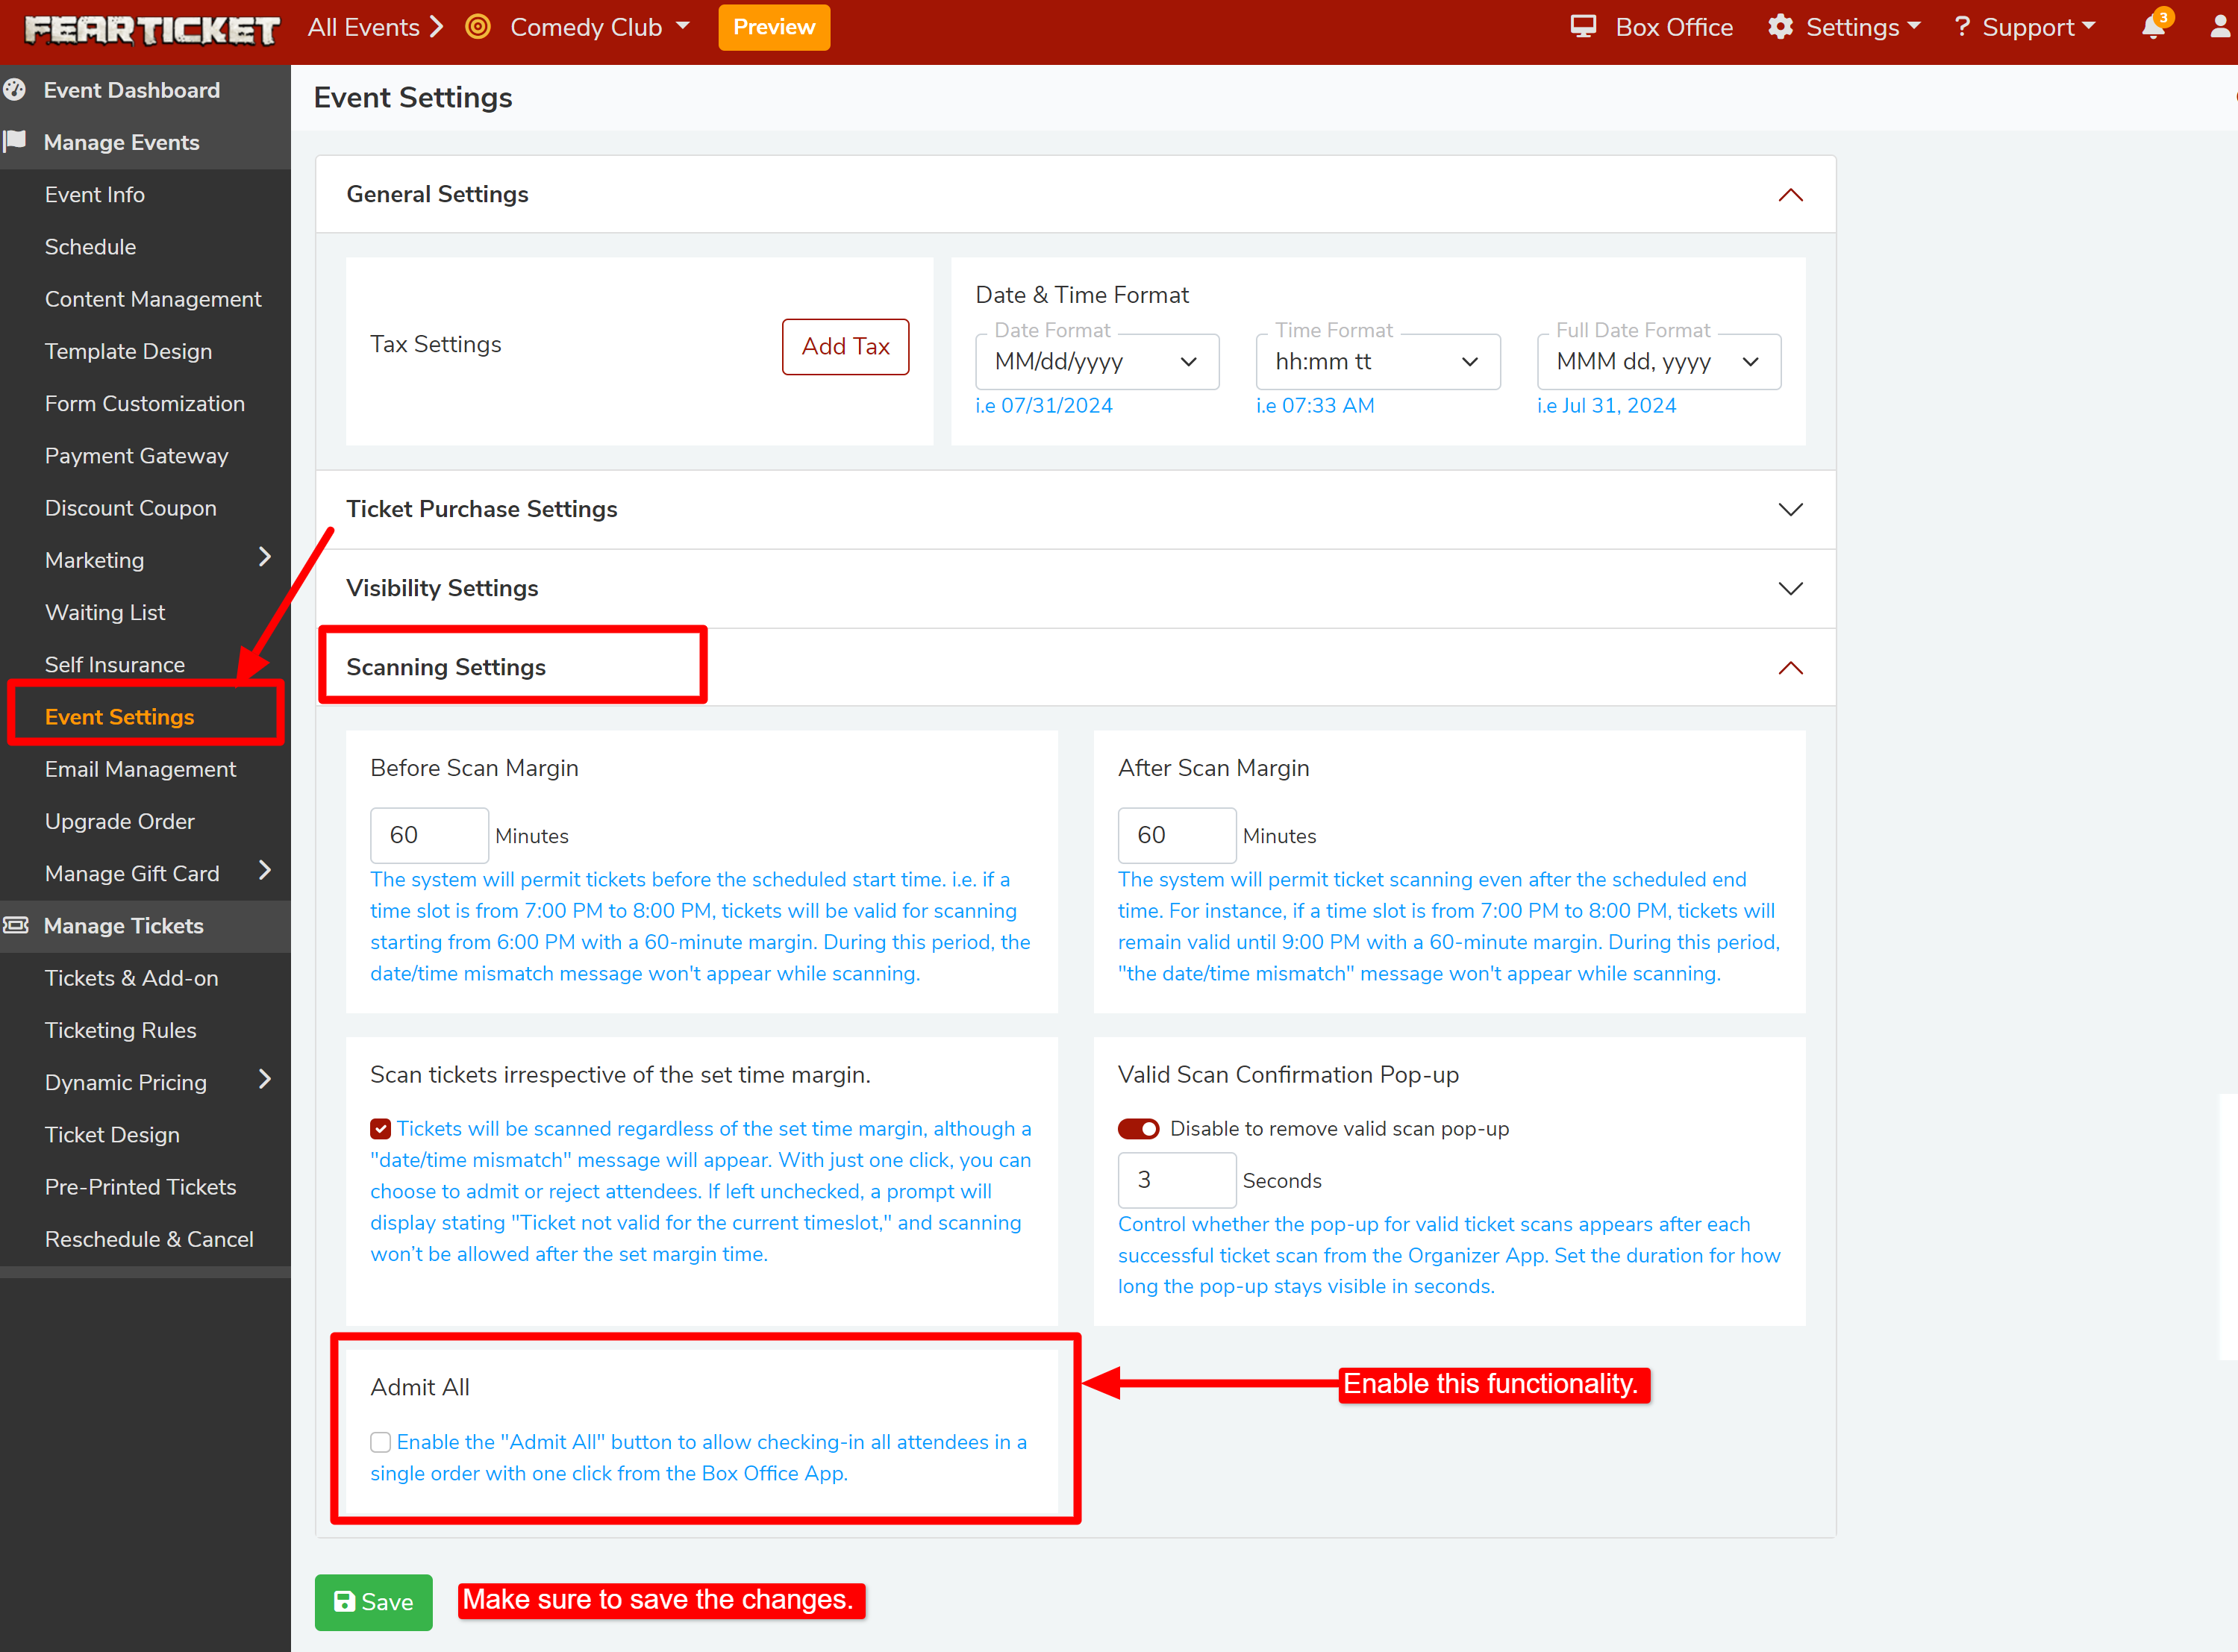2238x1652 pixels.
Task: Open Email Management in the sidebar
Action: pos(140,769)
